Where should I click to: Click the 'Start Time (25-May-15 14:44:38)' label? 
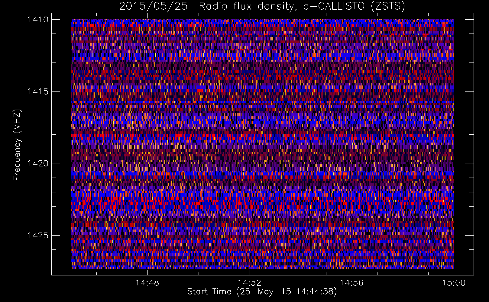click(262, 292)
